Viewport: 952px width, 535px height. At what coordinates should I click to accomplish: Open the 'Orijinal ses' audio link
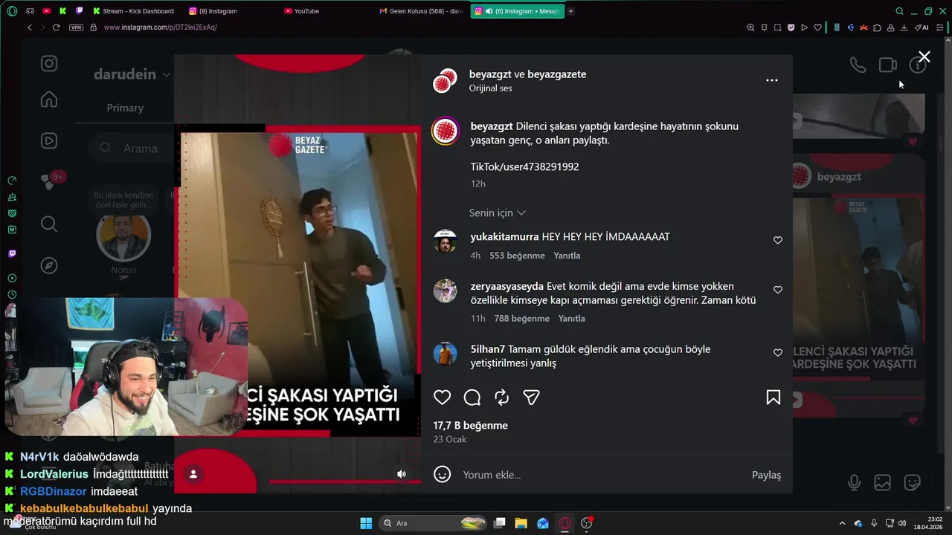point(490,88)
